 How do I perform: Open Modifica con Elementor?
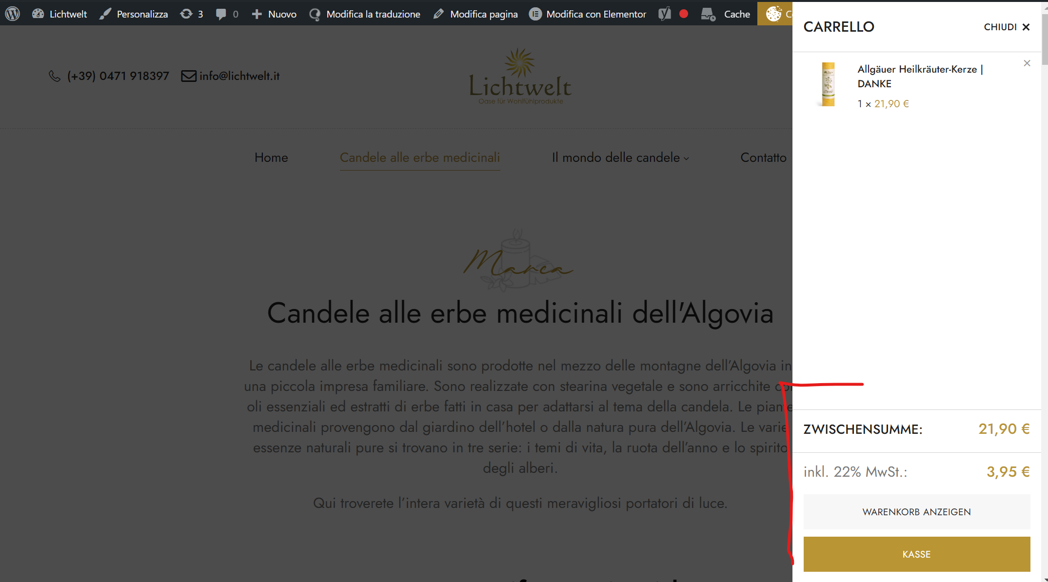[x=588, y=14]
